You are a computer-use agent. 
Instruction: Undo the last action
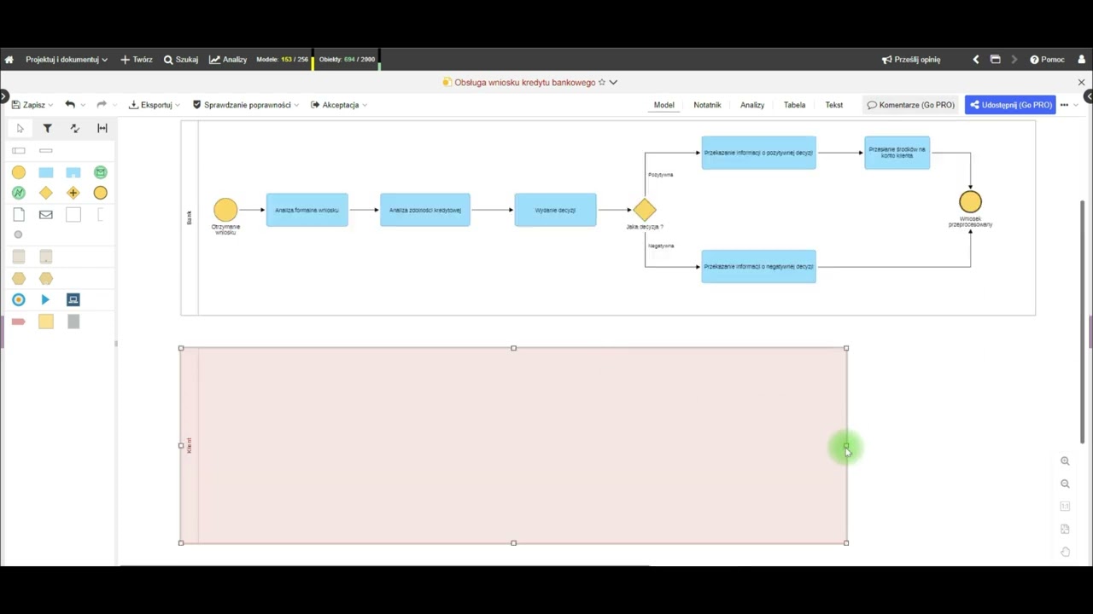pyautogui.click(x=70, y=105)
